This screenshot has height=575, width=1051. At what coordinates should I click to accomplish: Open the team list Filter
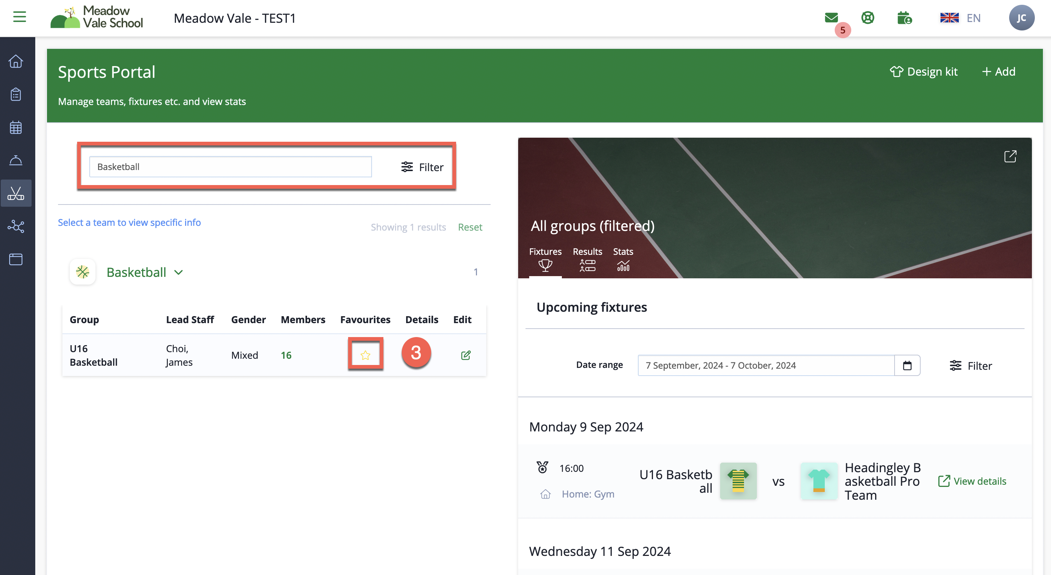422,167
